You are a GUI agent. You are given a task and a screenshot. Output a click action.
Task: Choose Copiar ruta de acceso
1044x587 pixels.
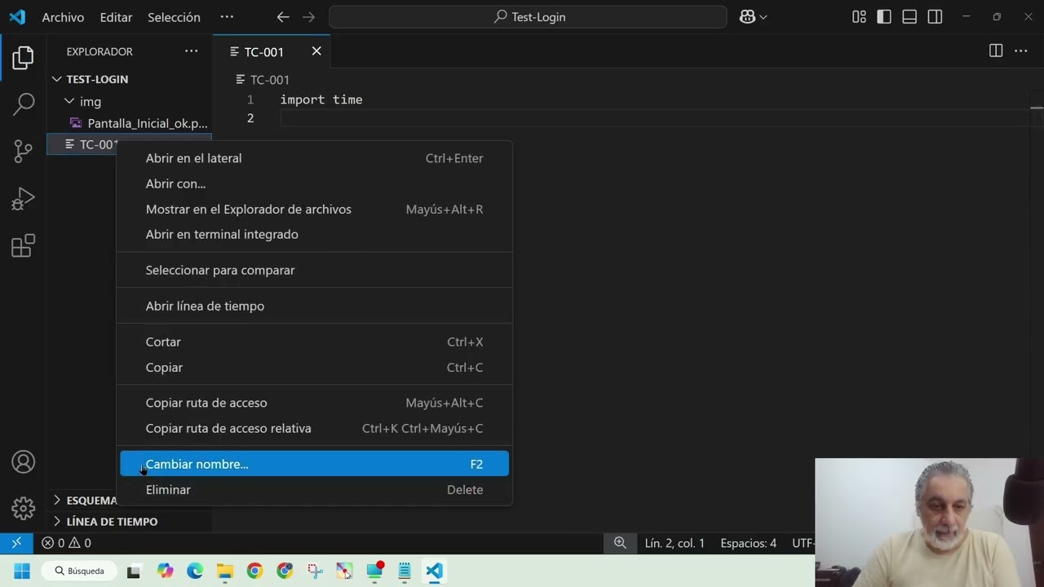[314, 403]
